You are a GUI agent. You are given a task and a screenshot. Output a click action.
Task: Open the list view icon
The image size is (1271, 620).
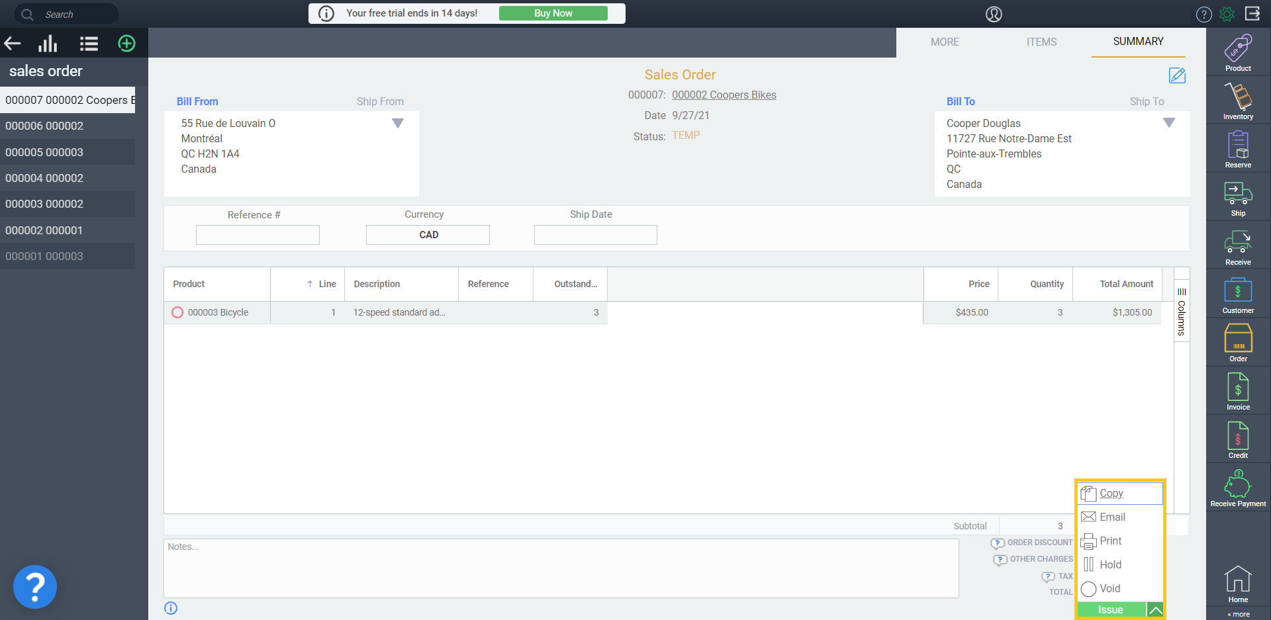point(89,44)
